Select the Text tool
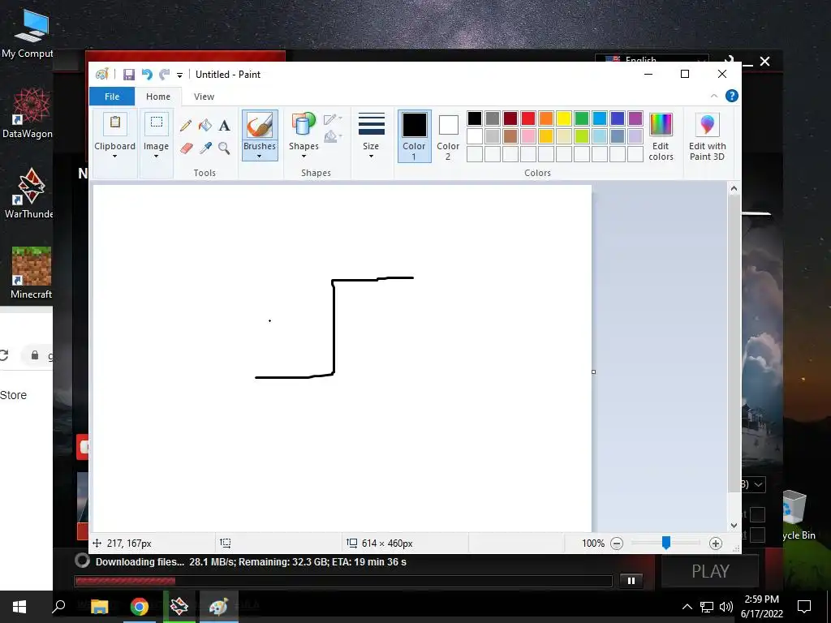Image resolution: width=831 pixels, height=623 pixels. point(224,126)
